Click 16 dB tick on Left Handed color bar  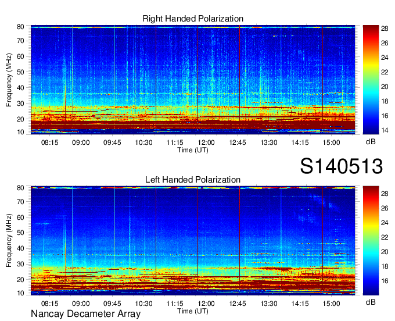coord(385,281)
